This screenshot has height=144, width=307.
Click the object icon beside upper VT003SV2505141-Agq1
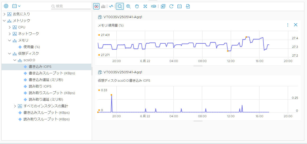pos(100,17)
